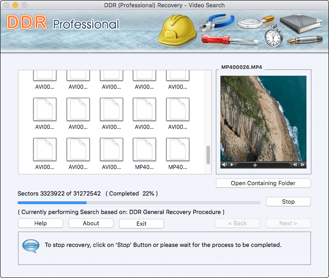The height and width of the screenshot is (278, 329).
Task: Click the 'To stop recovery' hint message
Action: tap(163, 245)
